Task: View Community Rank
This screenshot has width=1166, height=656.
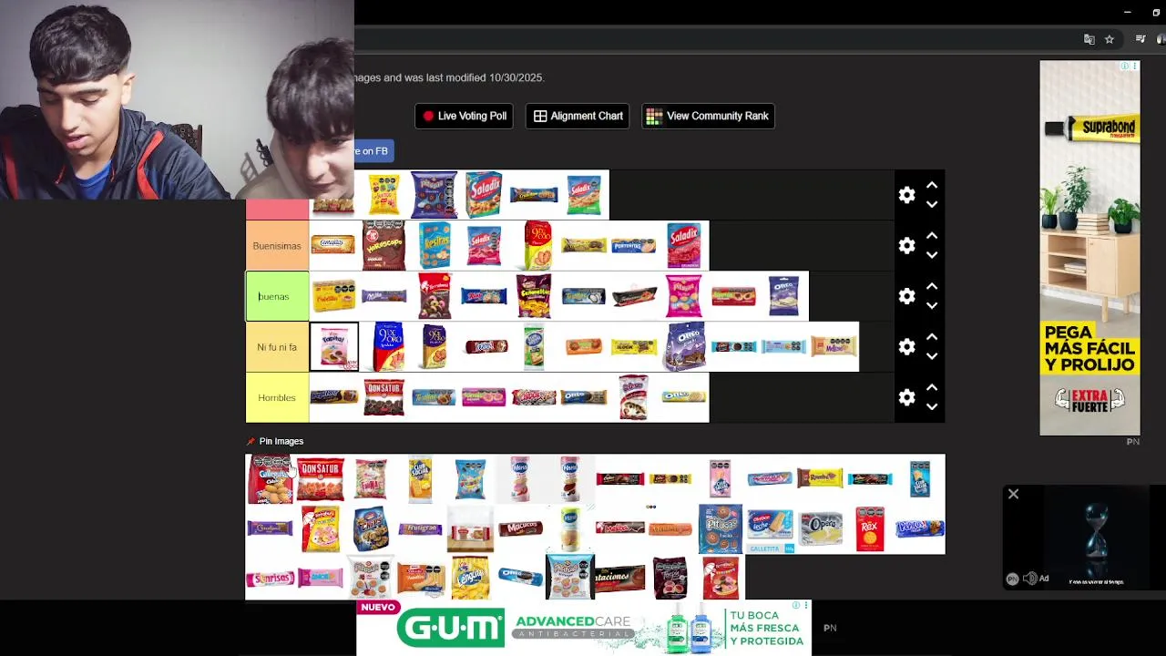Action: 708,116
